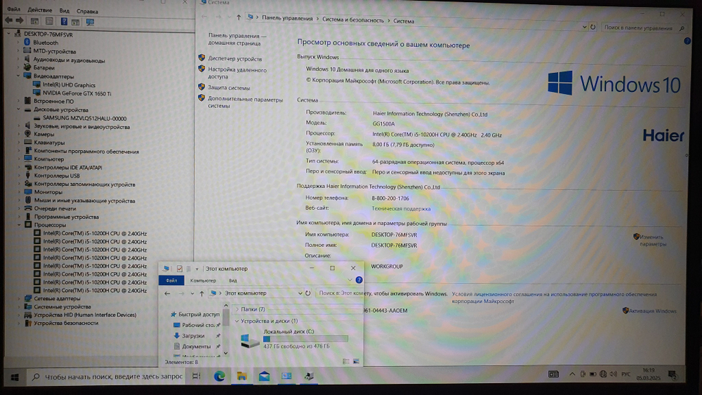This screenshot has height=395, width=702.
Task: Open the Вид menu in Device Manager
Action: point(65,11)
